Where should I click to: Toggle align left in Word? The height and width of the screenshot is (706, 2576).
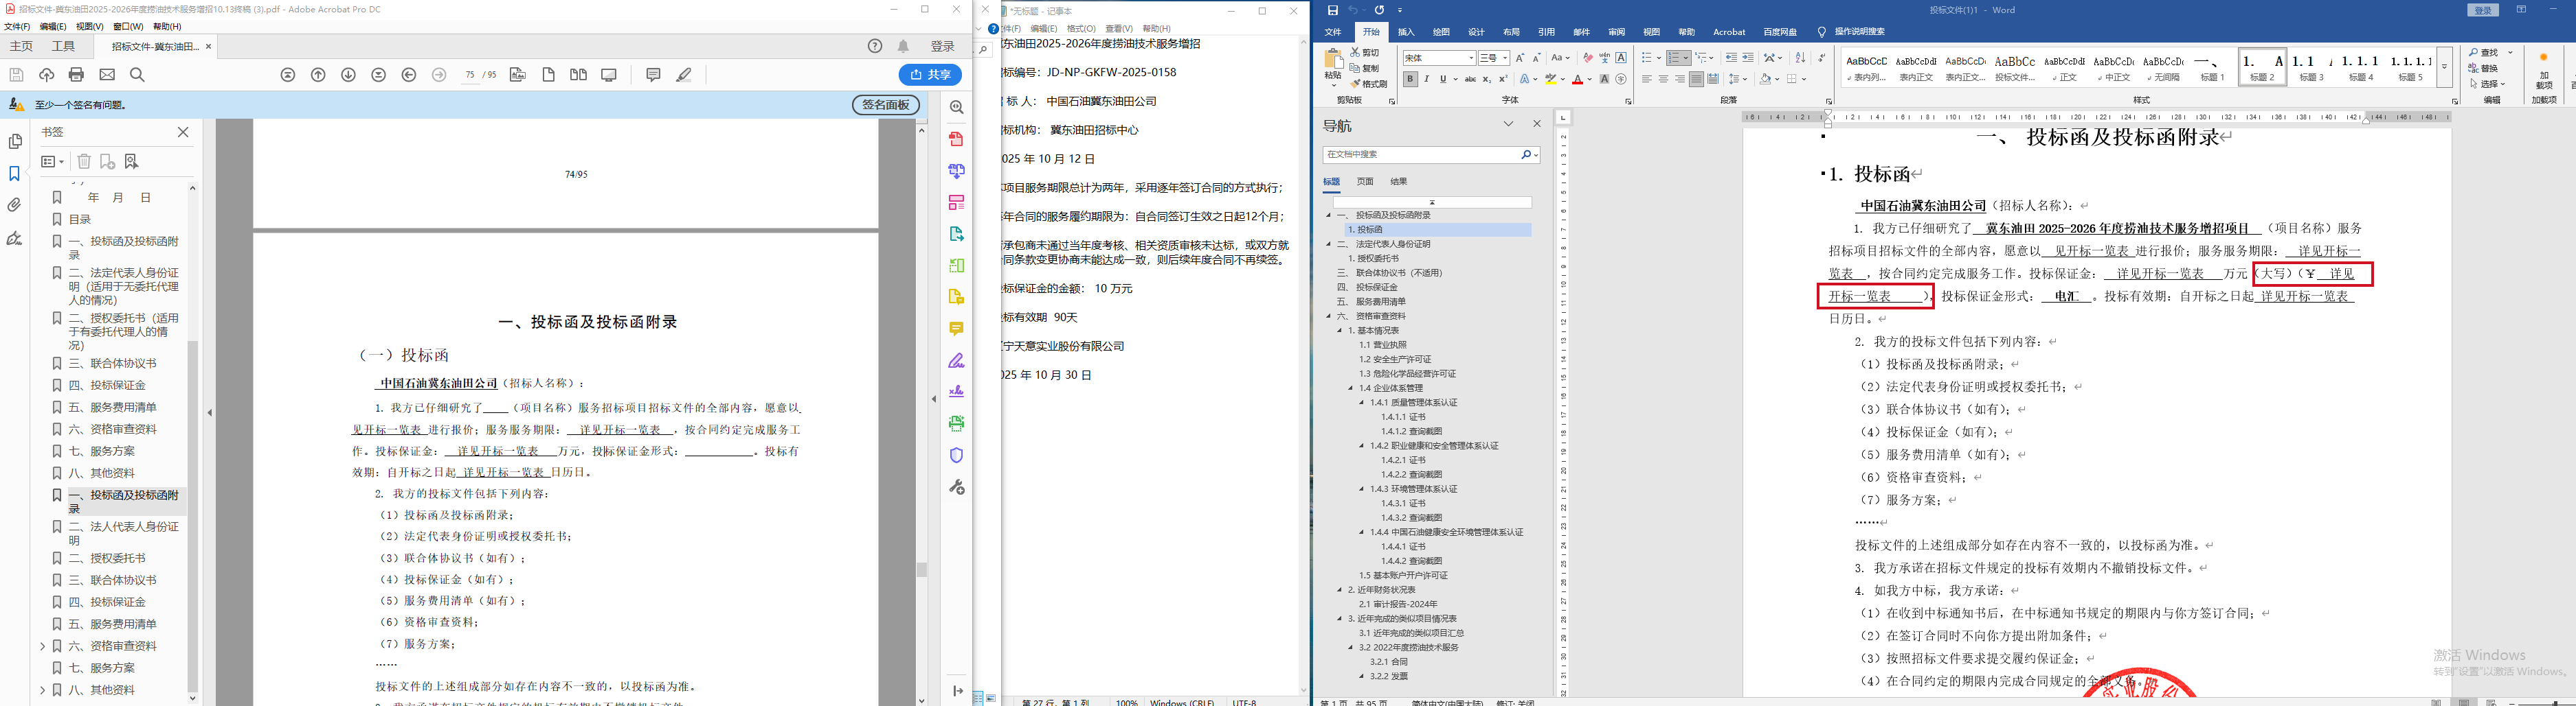tap(1646, 79)
